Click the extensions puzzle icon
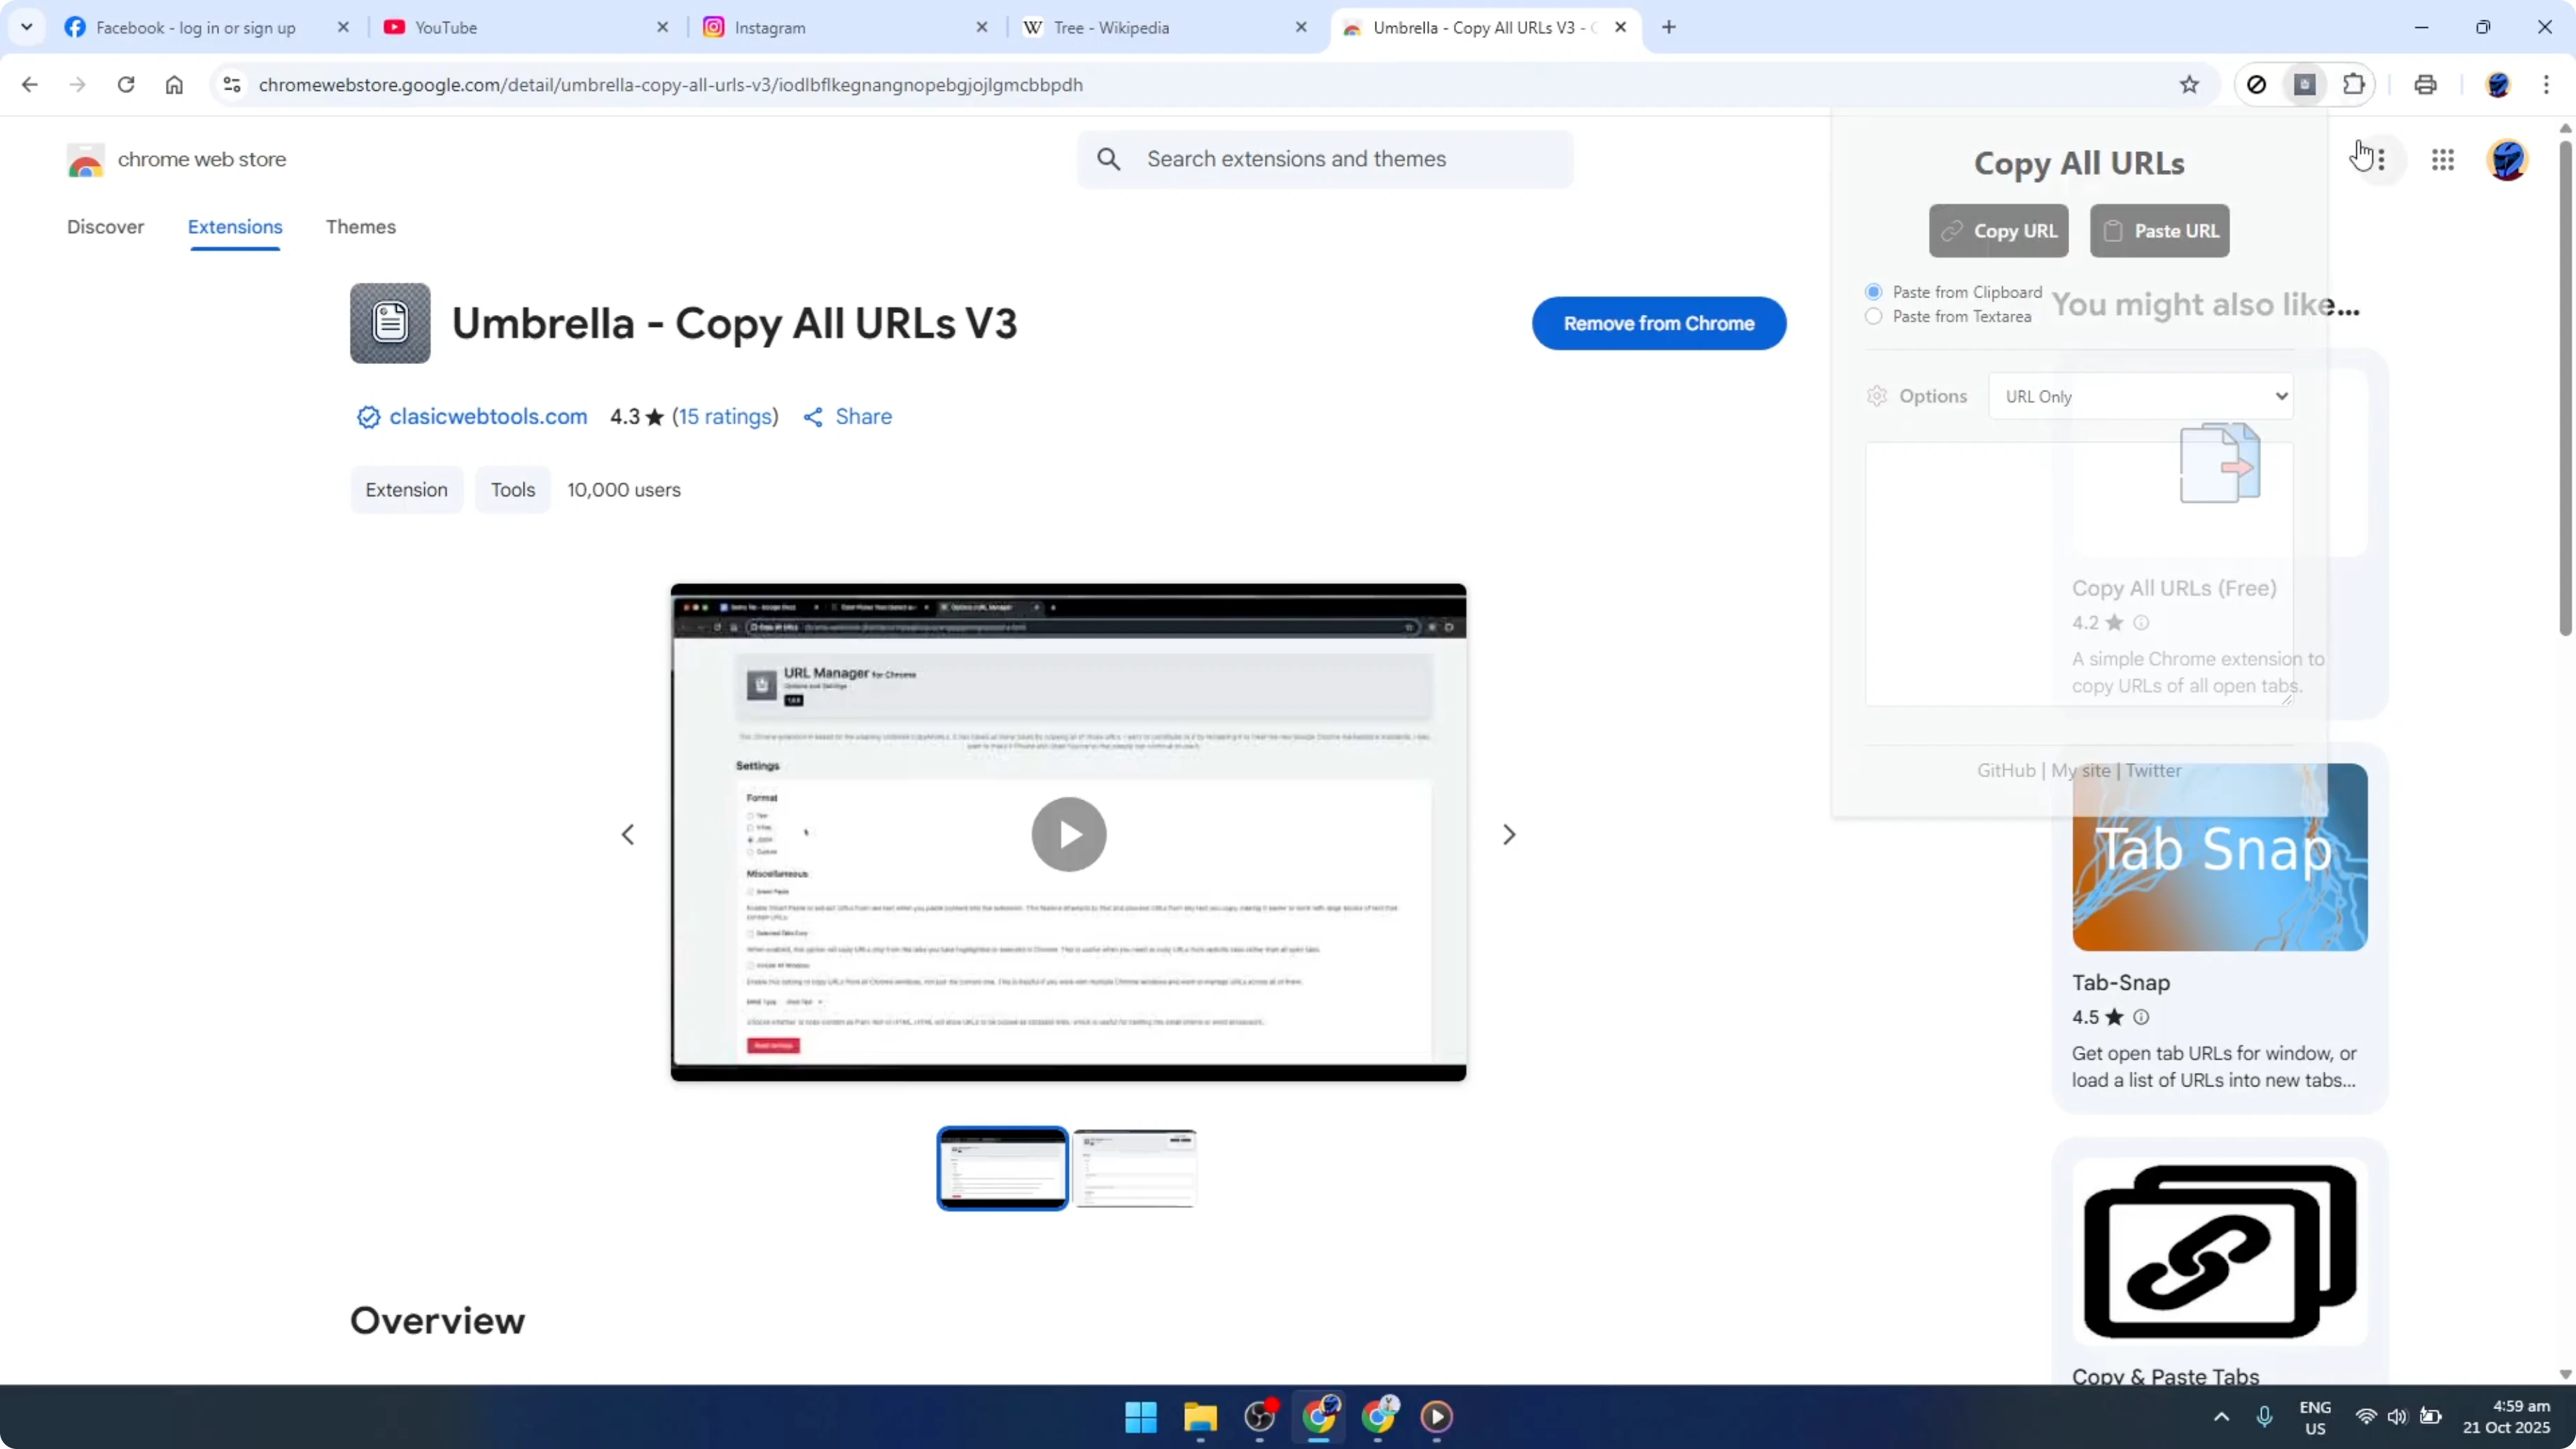2576x1449 pixels. (x=2356, y=85)
